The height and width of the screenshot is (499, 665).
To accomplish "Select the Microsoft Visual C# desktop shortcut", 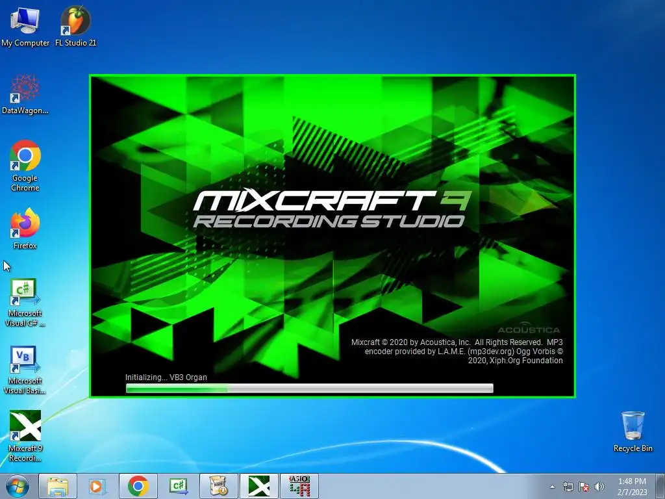I will [x=25, y=303].
